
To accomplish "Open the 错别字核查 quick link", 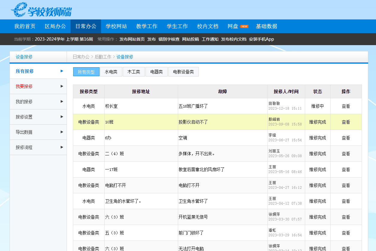I will coord(169,39).
